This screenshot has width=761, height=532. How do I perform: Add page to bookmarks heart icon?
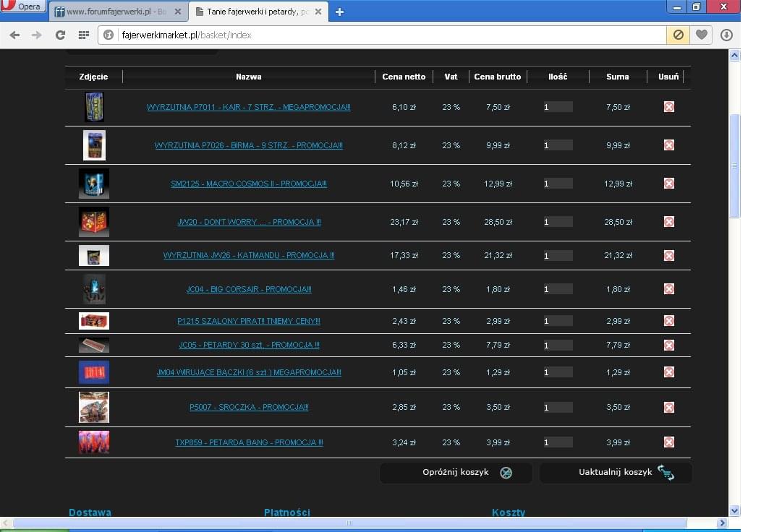(x=701, y=35)
